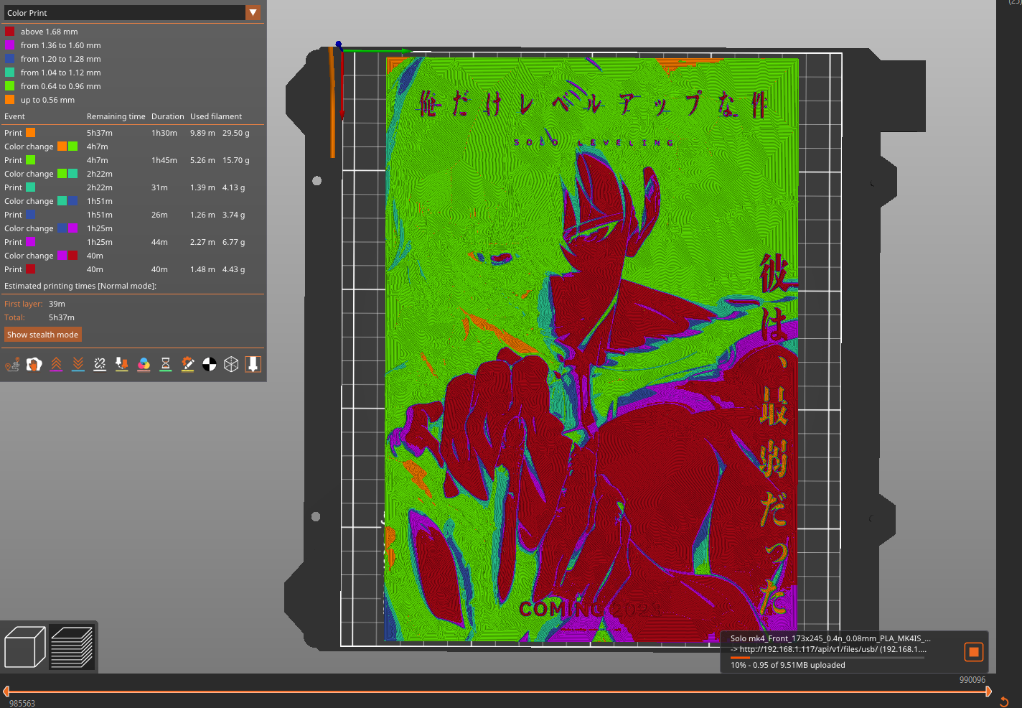This screenshot has height=708, width=1022.
Task: Toggle 'from 1.36 to 1.60 mm' legend entry
Action: click(52, 45)
